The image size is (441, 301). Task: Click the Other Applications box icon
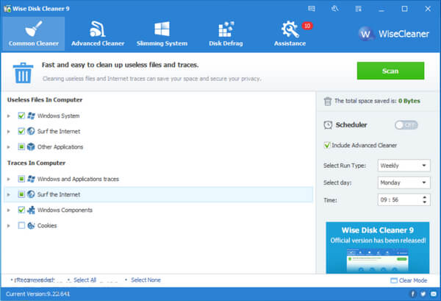point(31,146)
